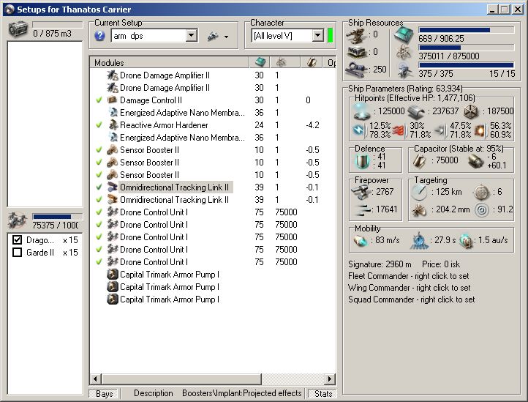Click the targeting range icon beside 125 km
Screen dimensions: 528x402
coord(419,192)
